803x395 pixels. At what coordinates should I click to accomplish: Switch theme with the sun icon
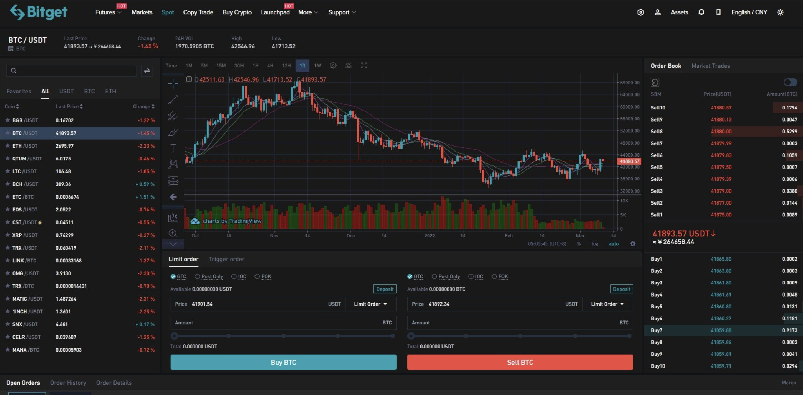click(781, 12)
